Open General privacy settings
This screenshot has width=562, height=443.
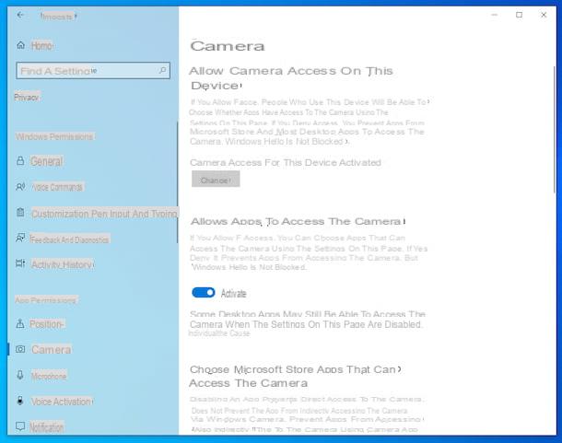(x=47, y=161)
